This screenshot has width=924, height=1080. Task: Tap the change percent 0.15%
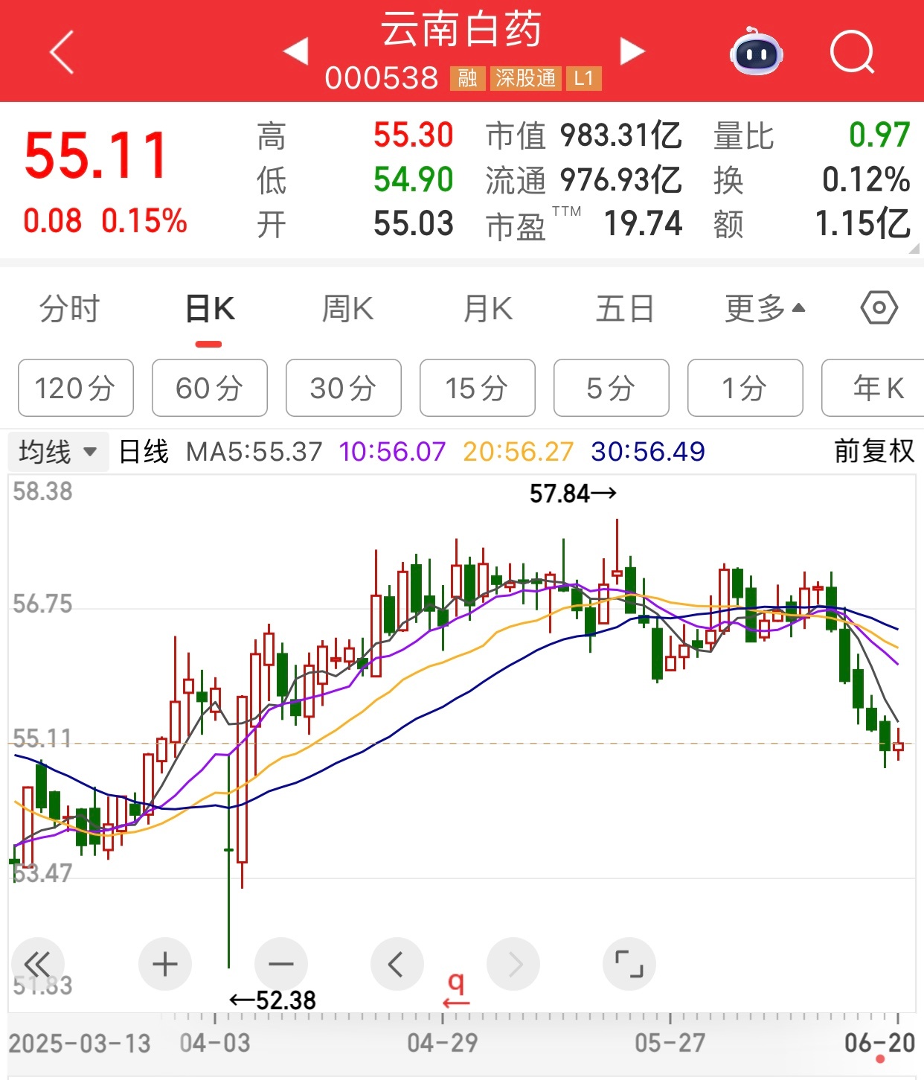tap(144, 221)
